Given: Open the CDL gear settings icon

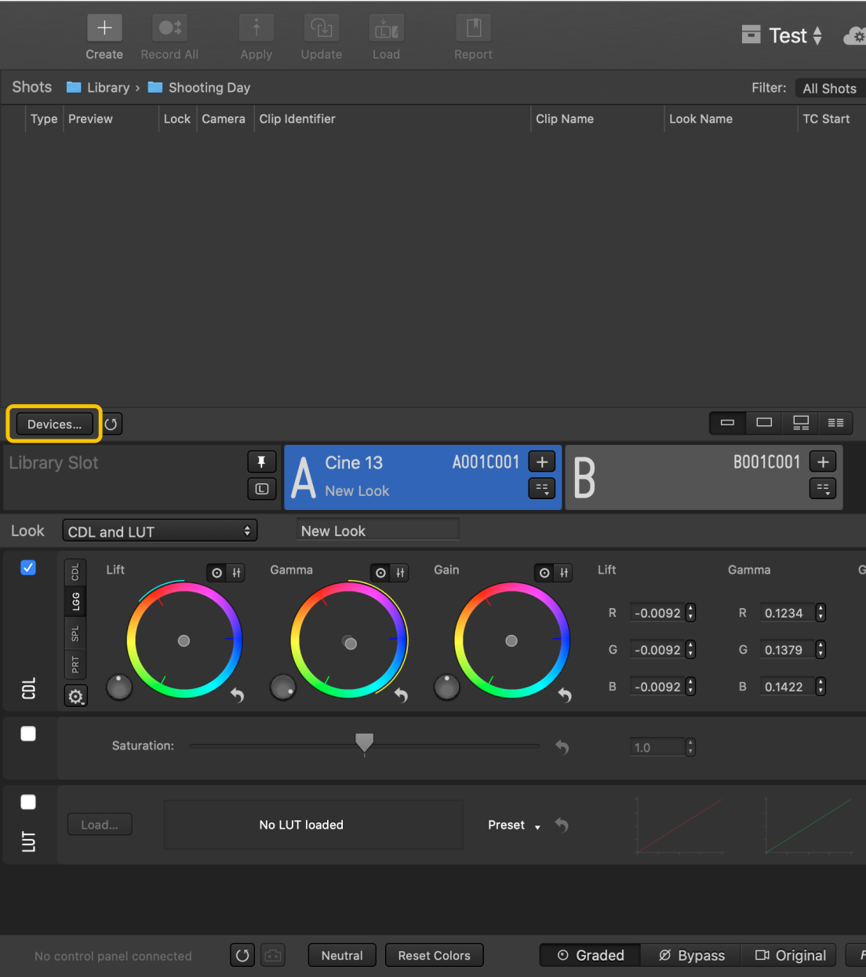Looking at the screenshot, I should (75, 696).
